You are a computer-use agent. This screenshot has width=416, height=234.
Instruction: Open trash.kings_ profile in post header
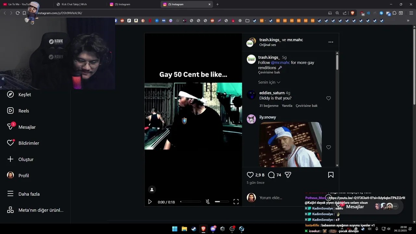click(x=270, y=40)
